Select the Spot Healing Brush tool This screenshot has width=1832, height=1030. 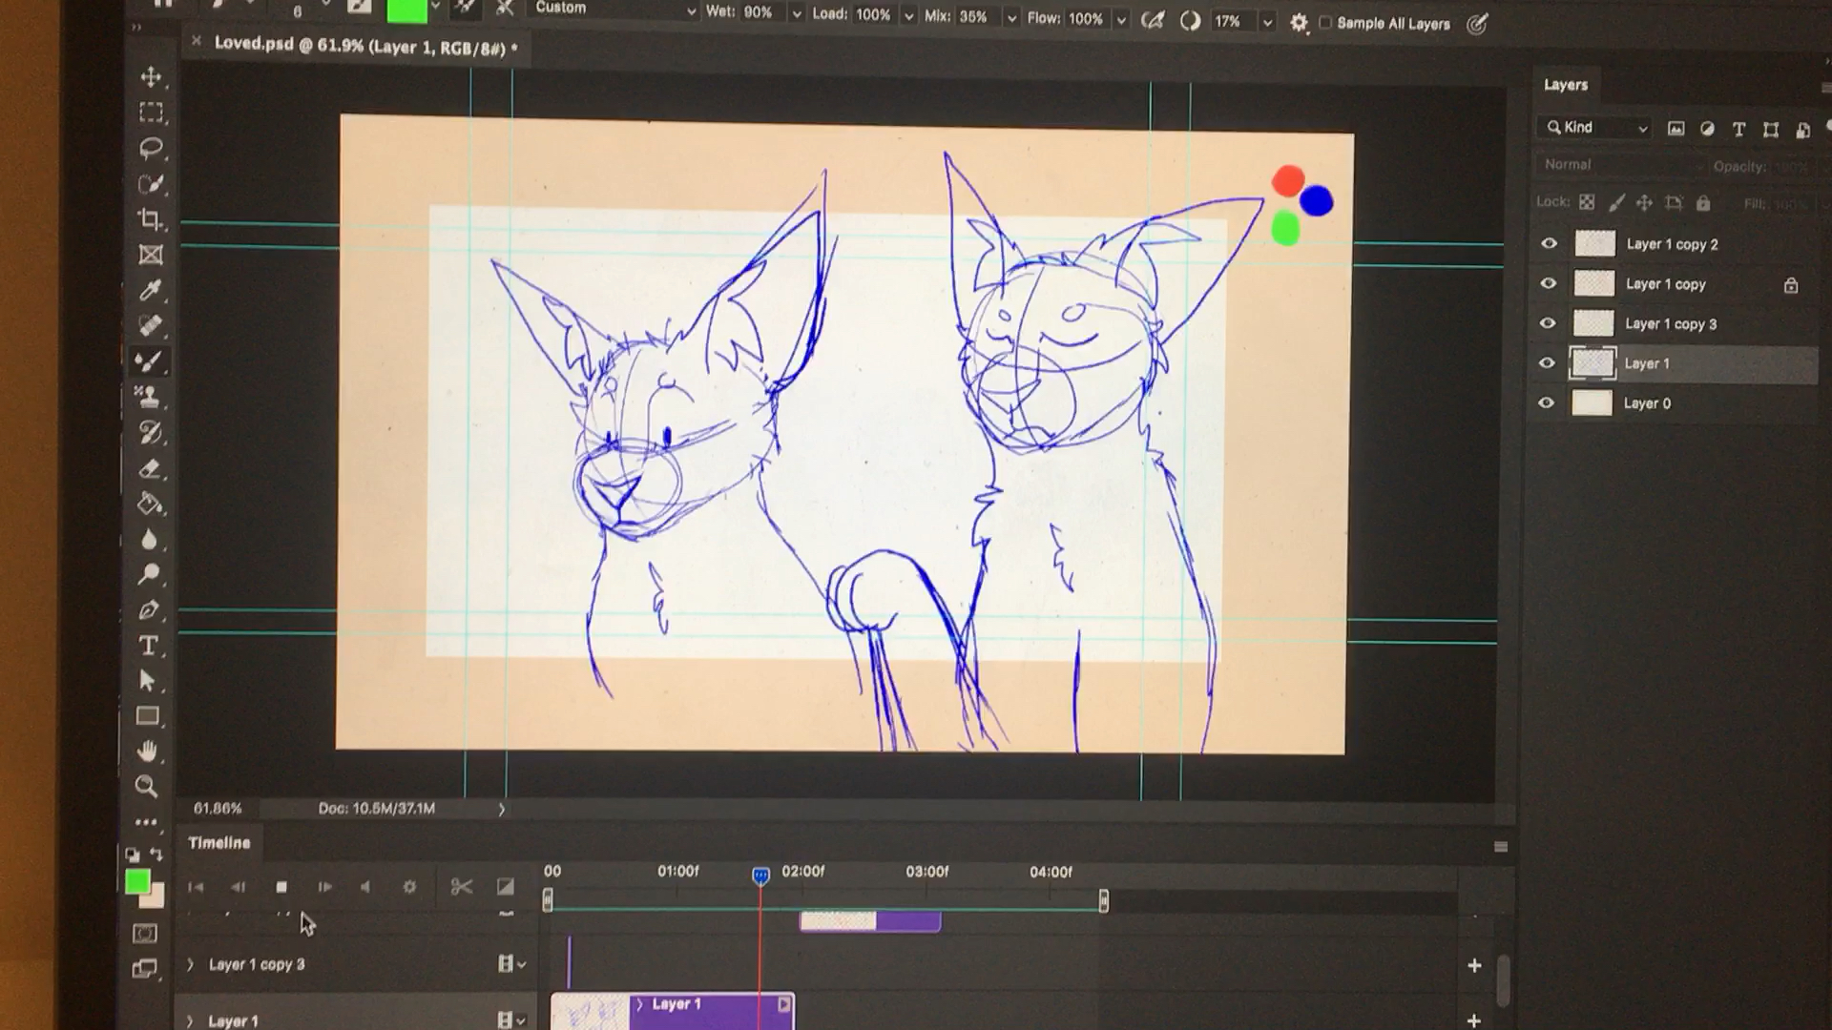click(x=150, y=326)
